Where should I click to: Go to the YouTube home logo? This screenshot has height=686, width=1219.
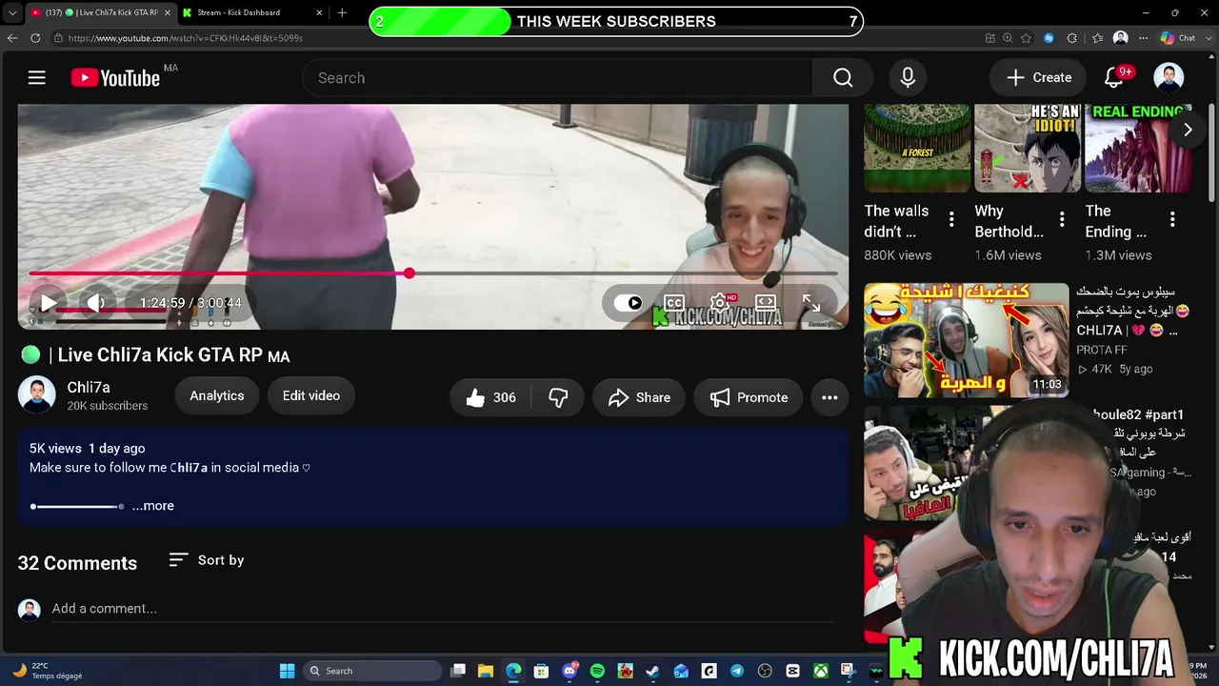click(115, 78)
